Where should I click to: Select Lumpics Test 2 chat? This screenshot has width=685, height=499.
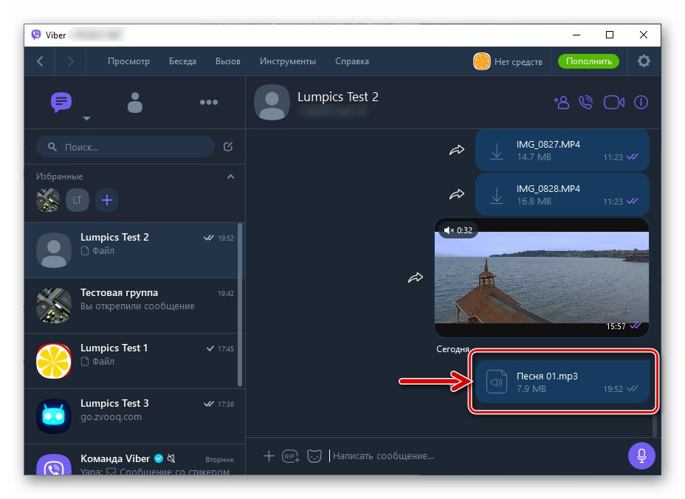[x=131, y=250]
